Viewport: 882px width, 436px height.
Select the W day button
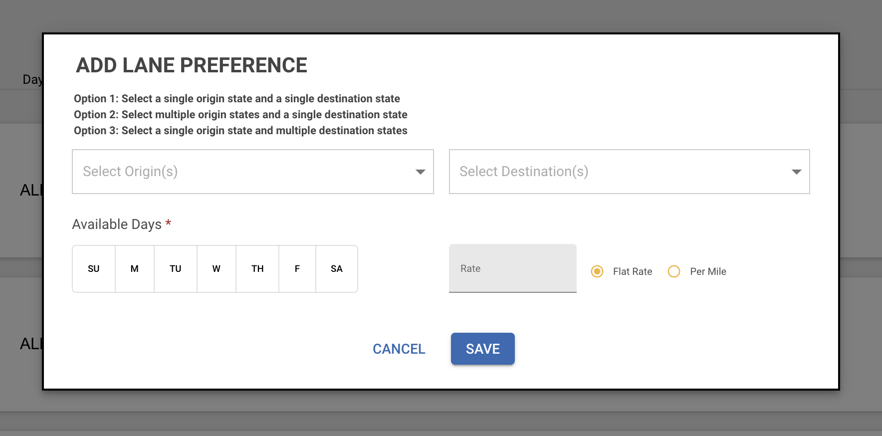point(217,269)
